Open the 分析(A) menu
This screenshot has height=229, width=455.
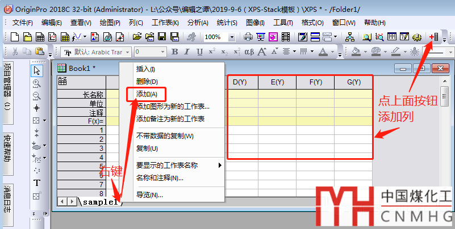pos(198,23)
